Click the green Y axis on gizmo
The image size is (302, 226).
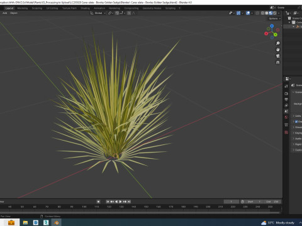[276, 35]
